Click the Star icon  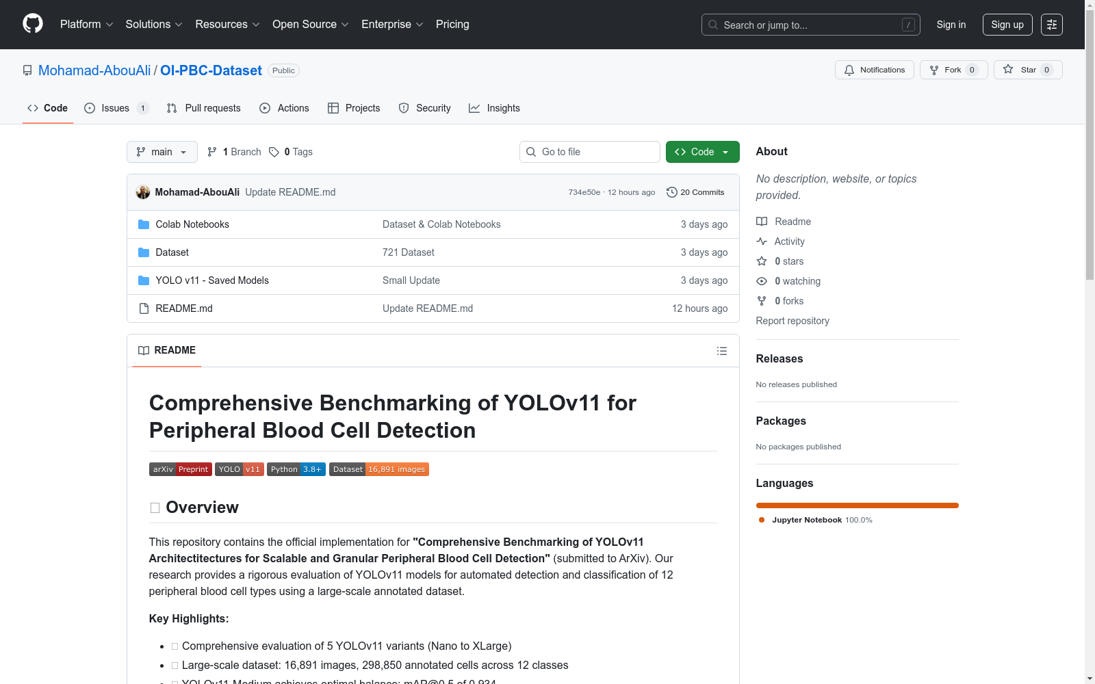[1008, 70]
